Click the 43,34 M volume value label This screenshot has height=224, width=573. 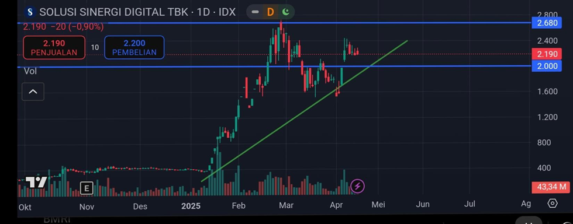tap(551, 187)
